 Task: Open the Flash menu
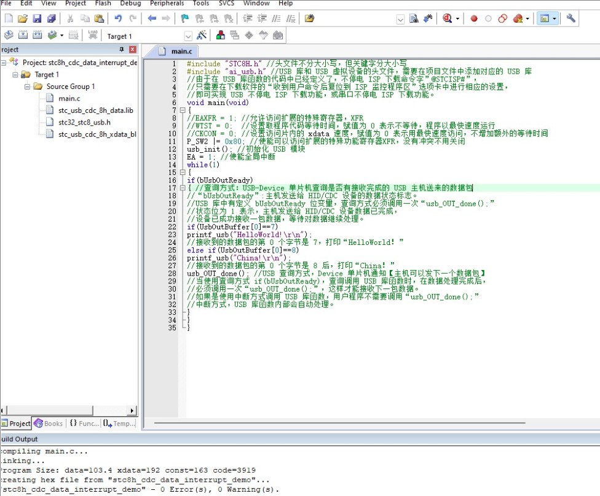pyautogui.click(x=103, y=4)
